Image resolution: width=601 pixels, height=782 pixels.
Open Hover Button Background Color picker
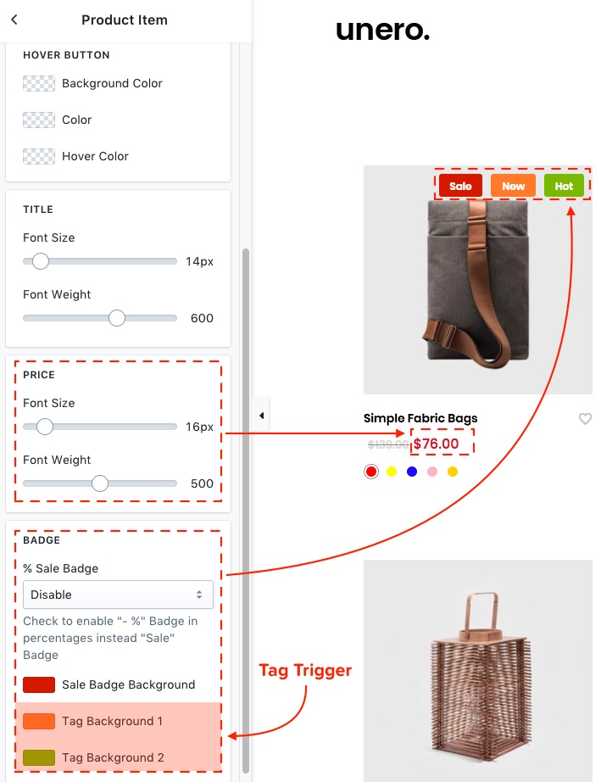point(39,83)
